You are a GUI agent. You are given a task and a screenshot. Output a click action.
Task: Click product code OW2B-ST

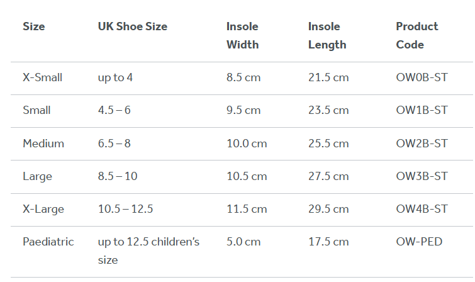pyautogui.click(x=422, y=144)
